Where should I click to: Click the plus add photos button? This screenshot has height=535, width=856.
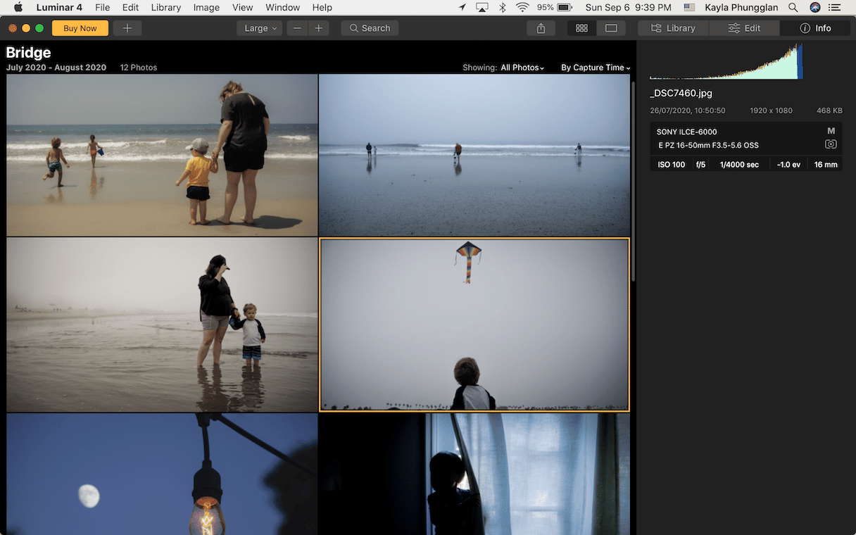pos(127,28)
